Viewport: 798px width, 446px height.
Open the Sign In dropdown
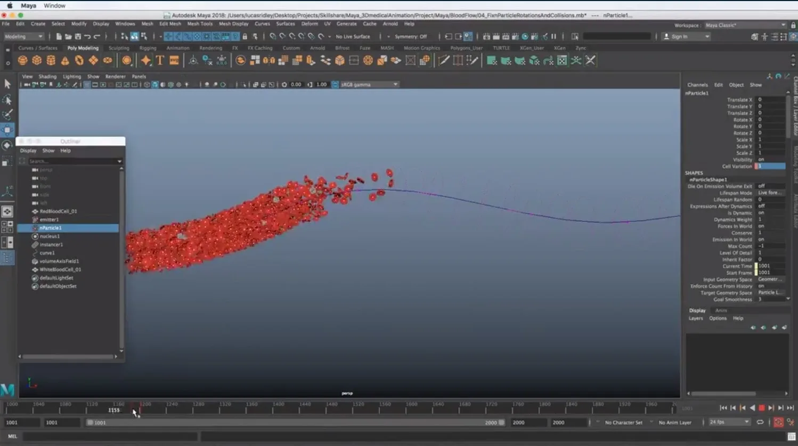(x=686, y=36)
